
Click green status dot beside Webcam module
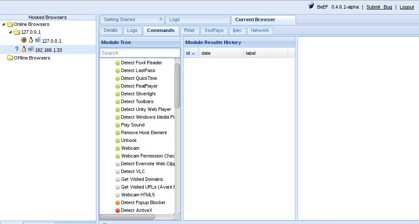[x=117, y=148]
